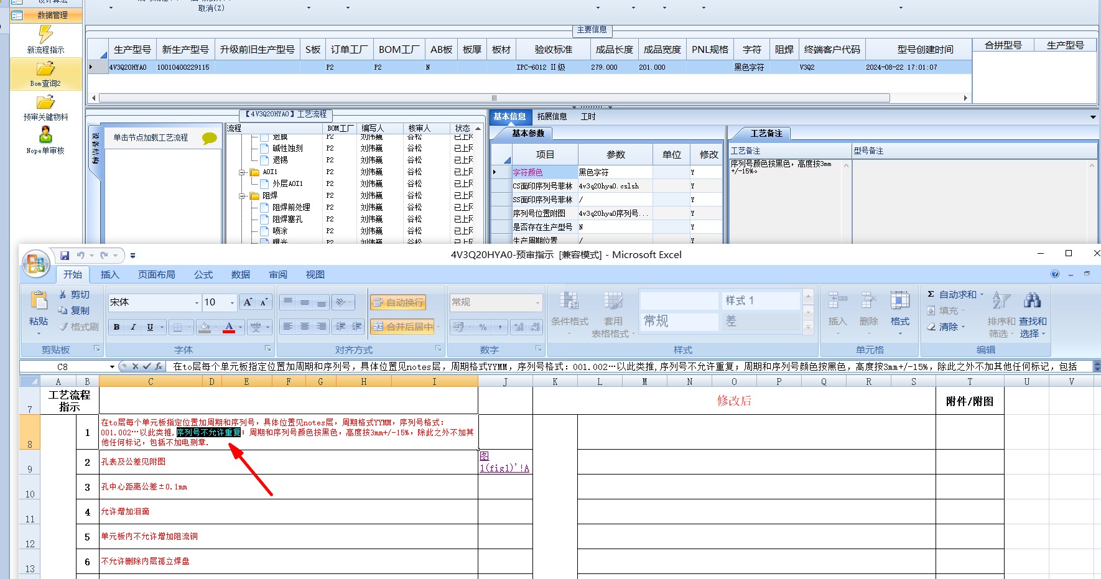Viewport: 1101px width, 579px height.
Task: Collapse the 阻焊 tree node
Action: [x=242, y=196]
